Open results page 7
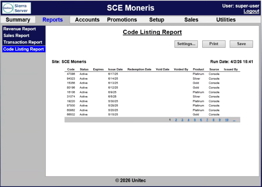Viewport: 262px width, 187px height. tap(207, 120)
